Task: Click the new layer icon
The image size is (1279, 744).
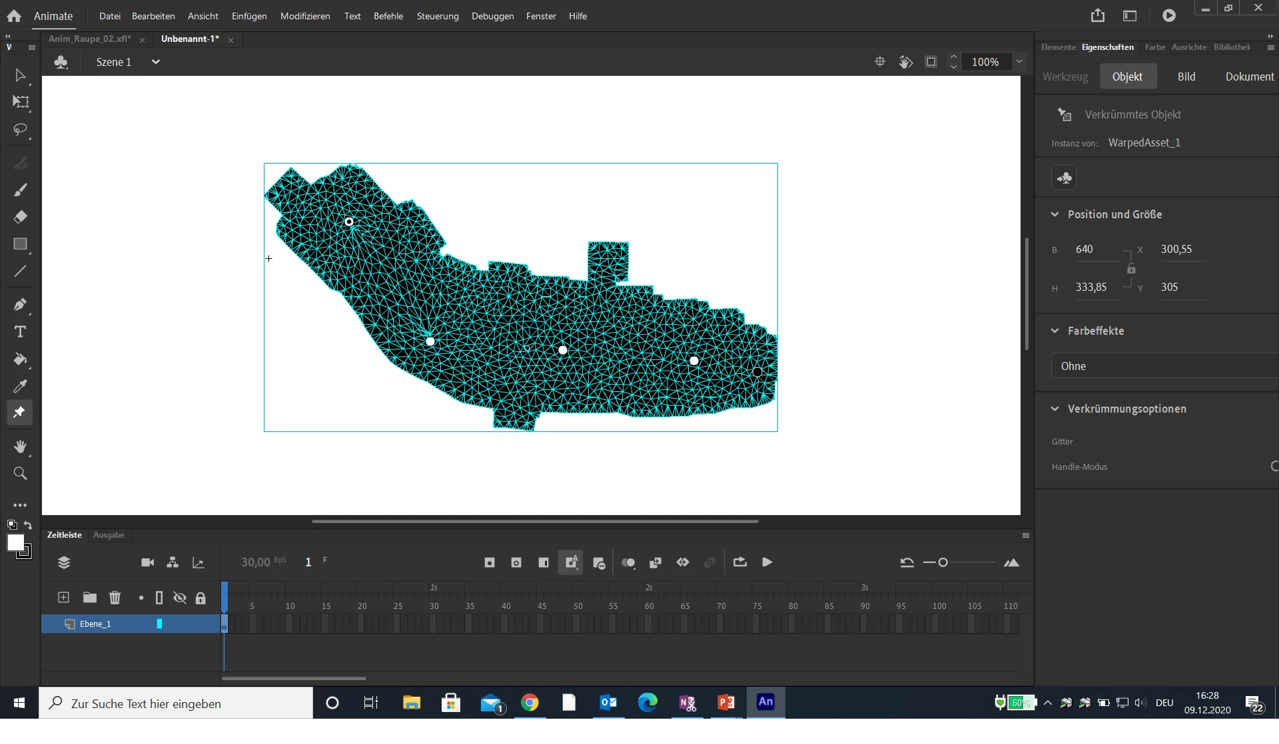Action: 63,598
